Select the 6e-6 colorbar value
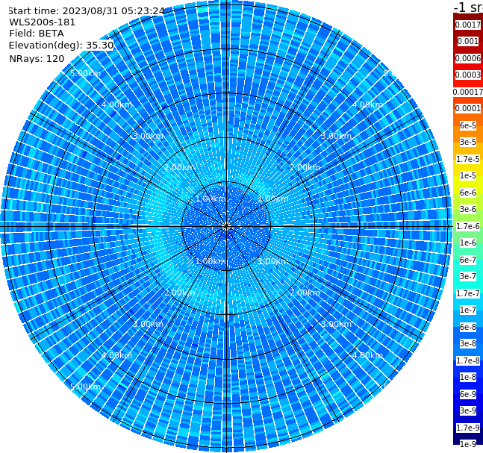The image size is (483, 453). point(468,193)
